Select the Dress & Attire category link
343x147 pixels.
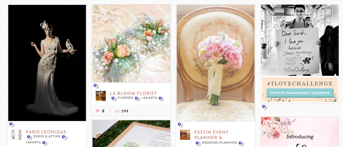pos(47,136)
